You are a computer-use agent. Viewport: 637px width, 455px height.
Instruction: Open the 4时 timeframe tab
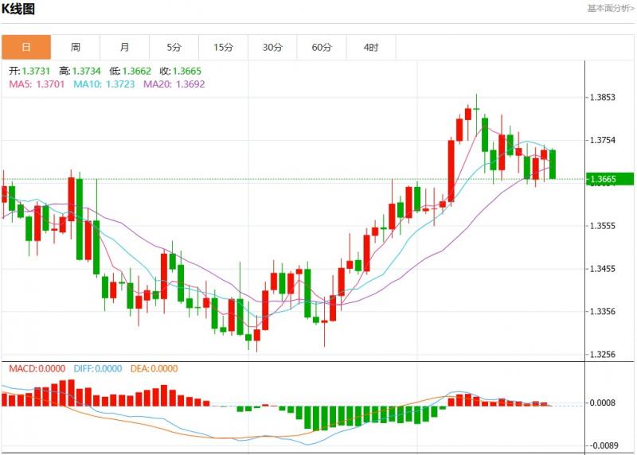(x=371, y=47)
